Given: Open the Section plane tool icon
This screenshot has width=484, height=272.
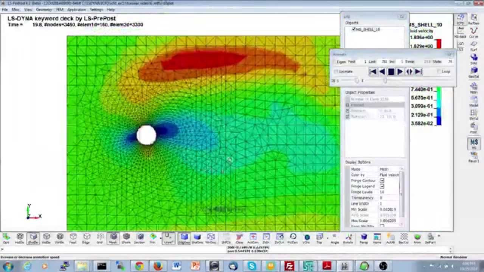Looking at the screenshot, I should pyautogui.click(x=140, y=238).
